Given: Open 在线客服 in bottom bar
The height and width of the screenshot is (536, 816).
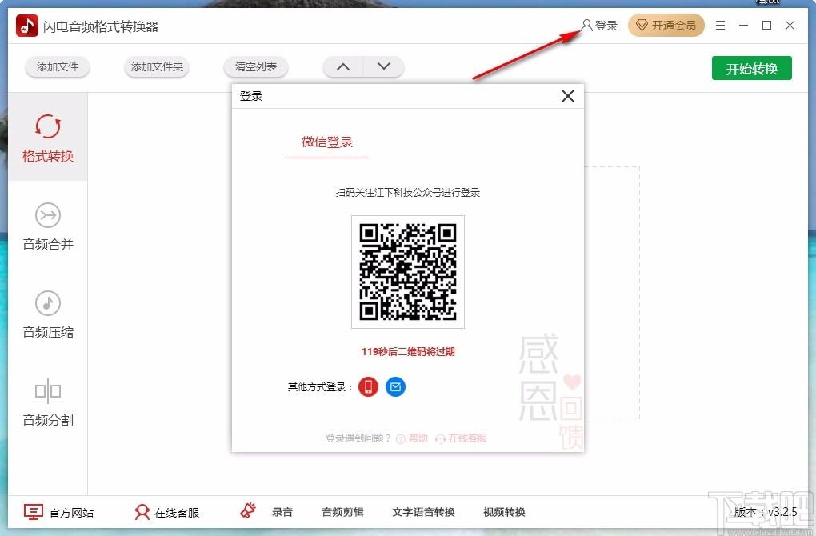Looking at the screenshot, I should 166,512.
